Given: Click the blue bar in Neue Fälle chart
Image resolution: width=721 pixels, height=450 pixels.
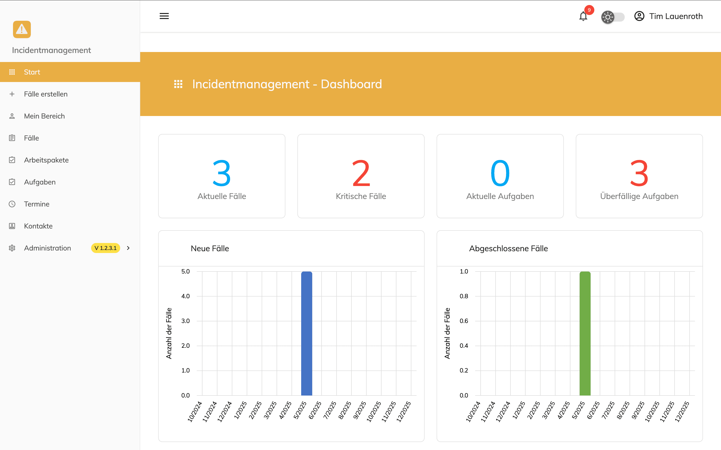Looking at the screenshot, I should (x=307, y=333).
